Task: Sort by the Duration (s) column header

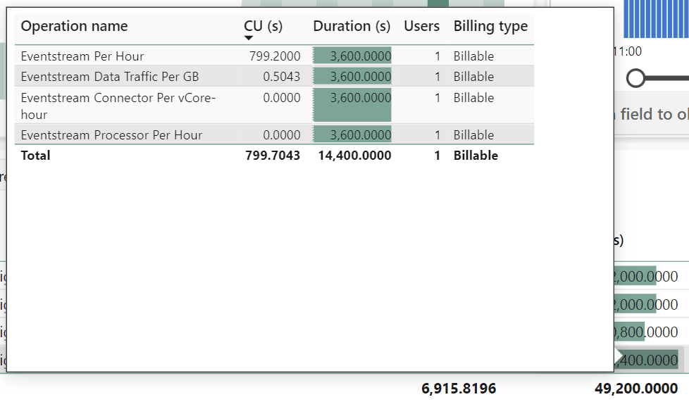Action: click(351, 27)
